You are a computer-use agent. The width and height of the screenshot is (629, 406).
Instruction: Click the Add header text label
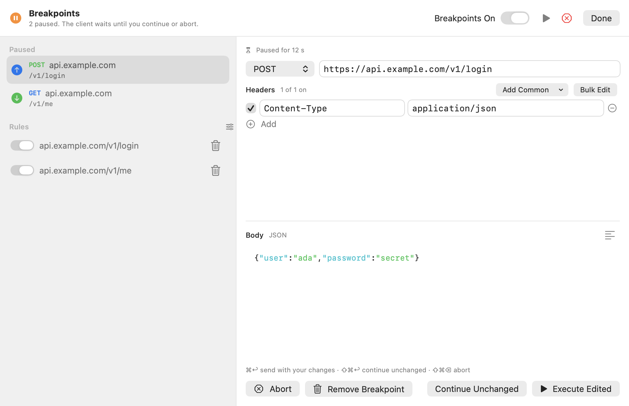[x=269, y=124]
